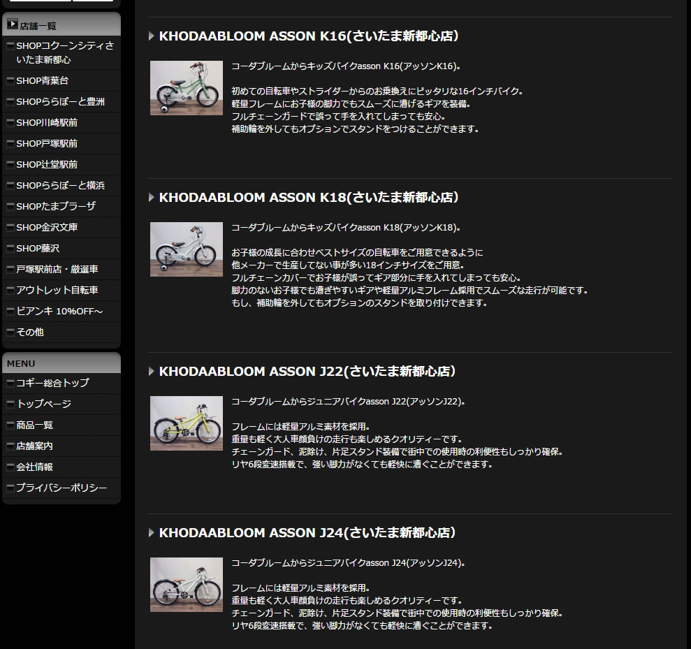Click the white ASSON J24 bike thumbnail
Viewport: 691px width, 649px height.
(187, 585)
